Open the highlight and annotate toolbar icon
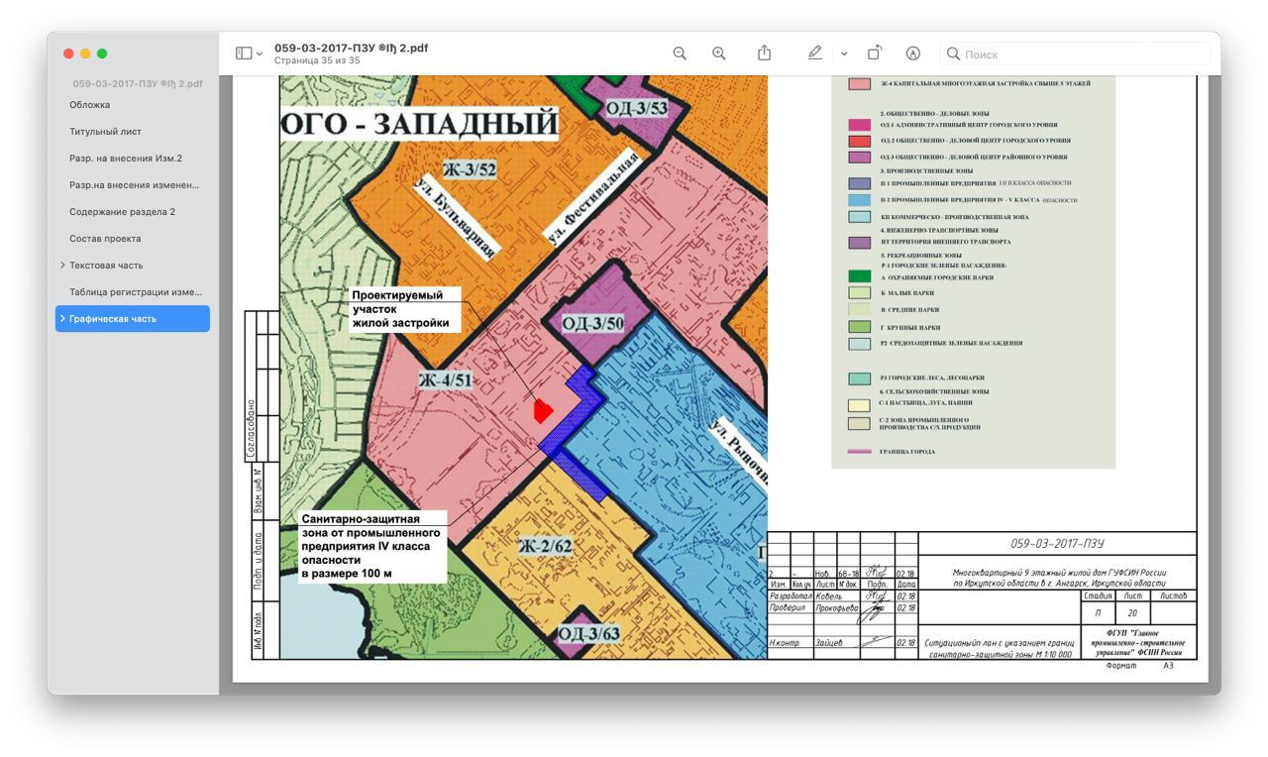Image resolution: width=1268 pixels, height=757 pixels. tap(913, 54)
